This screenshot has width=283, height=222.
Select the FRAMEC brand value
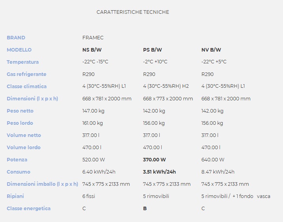coord(93,38)
